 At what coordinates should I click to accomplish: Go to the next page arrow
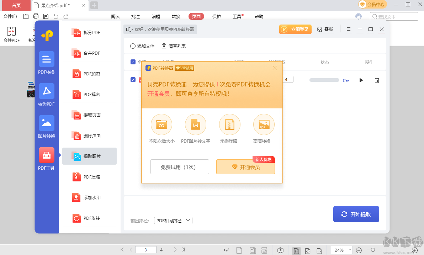175,250
